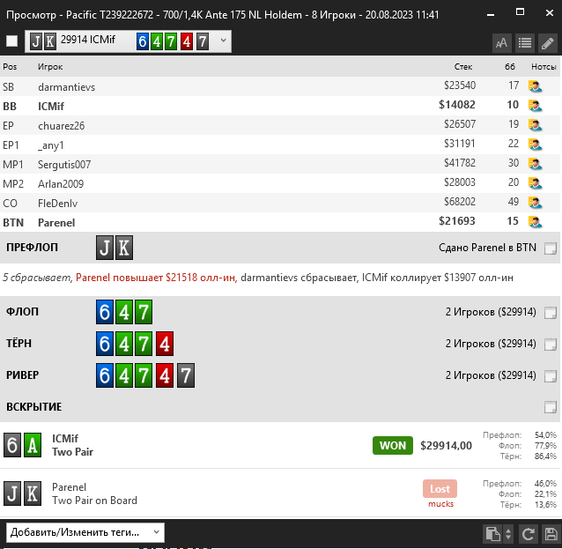Image resolution: width=562 pixels, height=549 pixels.
Task: Click the pink Lost badge
Action: (x=440, y=489)
